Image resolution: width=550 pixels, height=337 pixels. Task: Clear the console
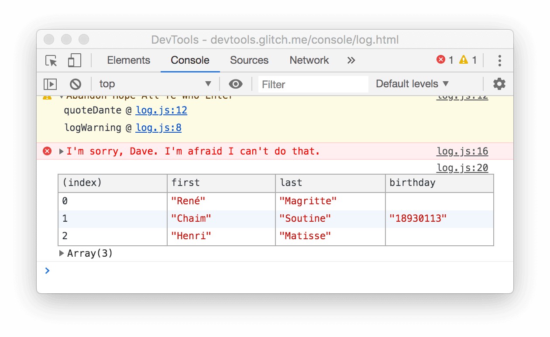75,84
